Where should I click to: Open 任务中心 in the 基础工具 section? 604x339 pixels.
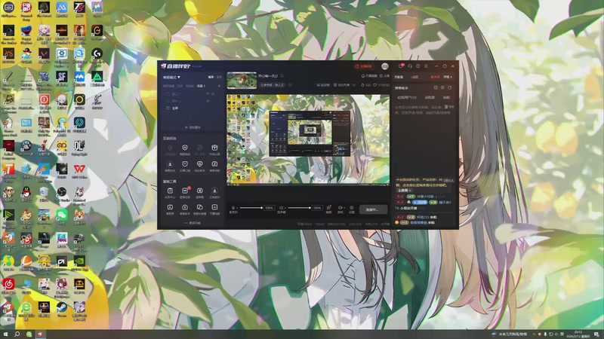point(170,191)
